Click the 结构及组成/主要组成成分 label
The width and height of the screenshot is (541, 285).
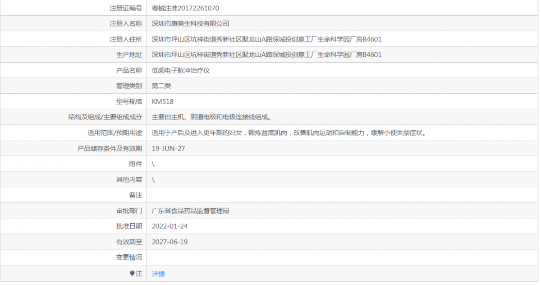105,117
